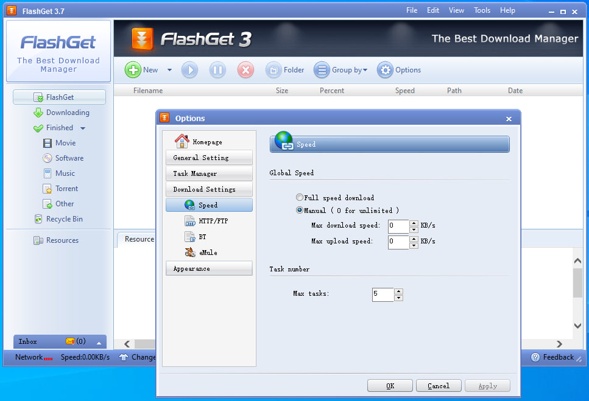Viewport: 589px width, 401px height.
Task: Click horizontal scrollbar right arrow
Action: pyautogui.click(x=559, y=344)
